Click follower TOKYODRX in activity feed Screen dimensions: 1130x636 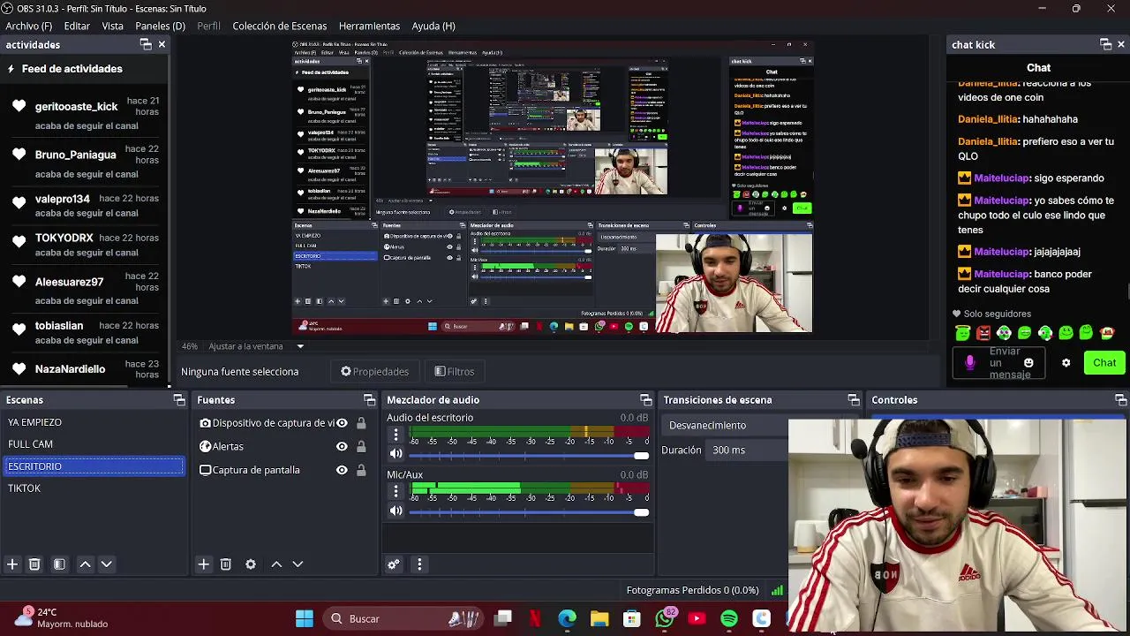coord(64,238)
